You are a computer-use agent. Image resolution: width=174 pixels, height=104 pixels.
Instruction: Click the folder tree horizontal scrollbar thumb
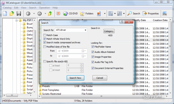coord(12,95)
